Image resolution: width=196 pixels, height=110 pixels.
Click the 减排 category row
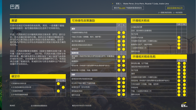coord(98,29)
